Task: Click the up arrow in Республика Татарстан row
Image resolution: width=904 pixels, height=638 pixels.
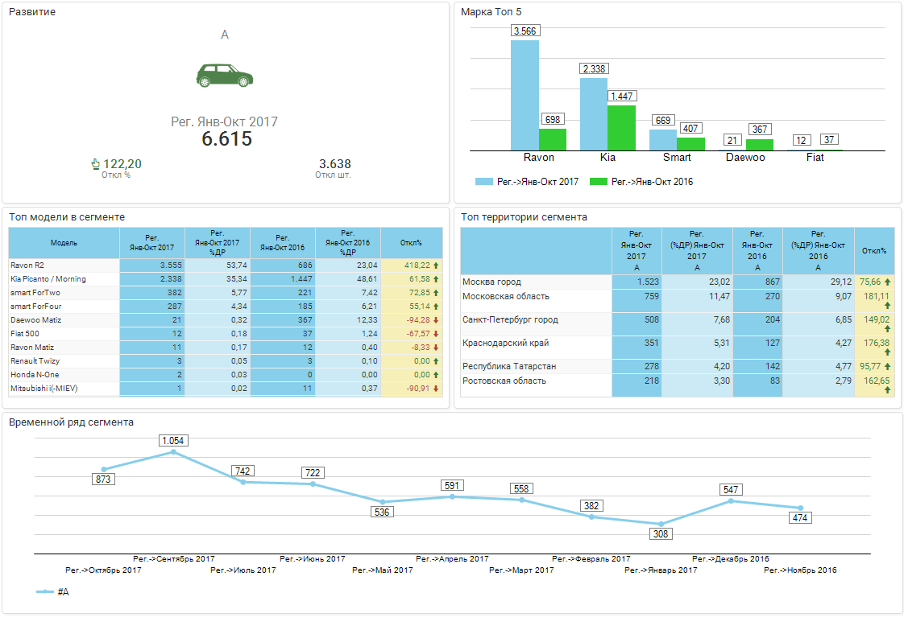Action: tap(887, 367)
